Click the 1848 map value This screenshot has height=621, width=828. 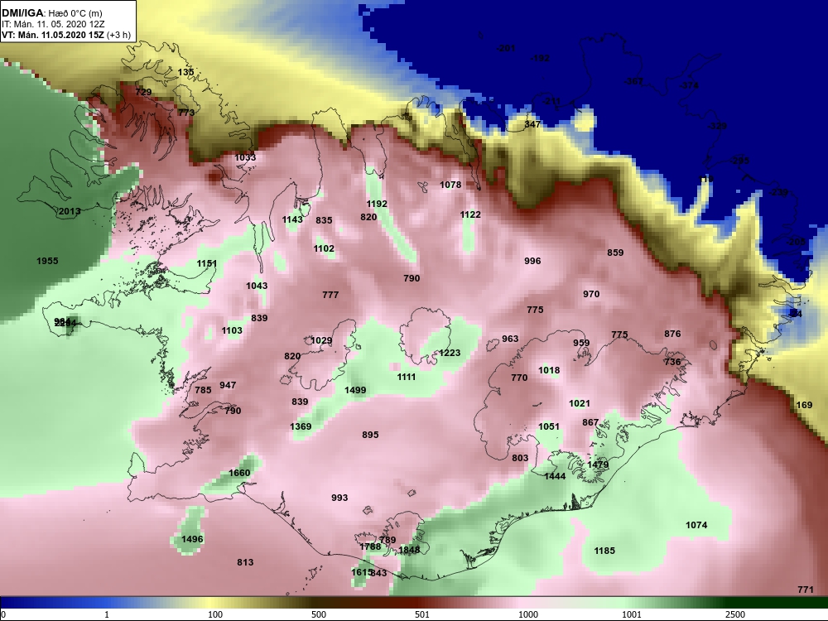pos(409,551)
